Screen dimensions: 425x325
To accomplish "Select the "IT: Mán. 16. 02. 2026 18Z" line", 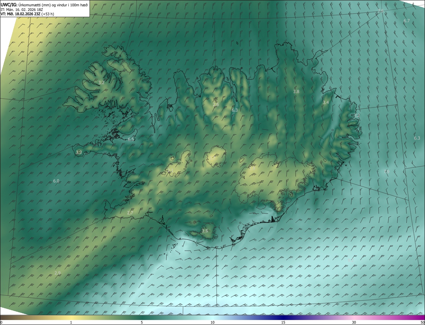I will click(21, 10).
